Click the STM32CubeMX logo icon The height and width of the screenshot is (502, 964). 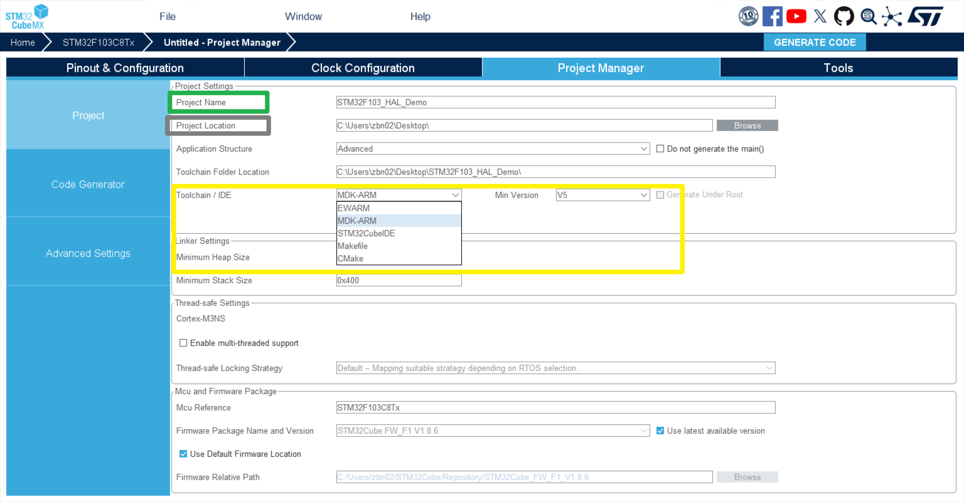(x=27, y=17)
